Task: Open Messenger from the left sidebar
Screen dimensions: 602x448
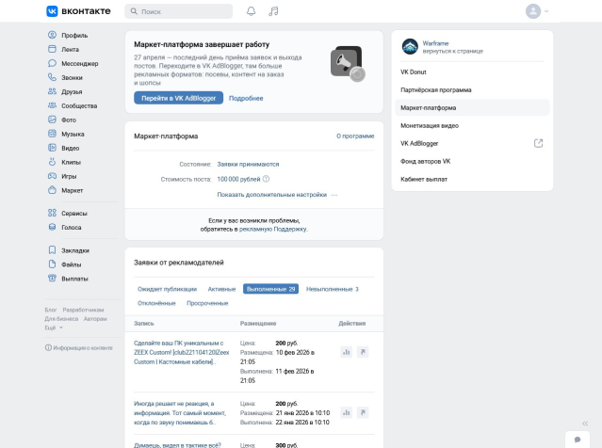Action: 78,63
